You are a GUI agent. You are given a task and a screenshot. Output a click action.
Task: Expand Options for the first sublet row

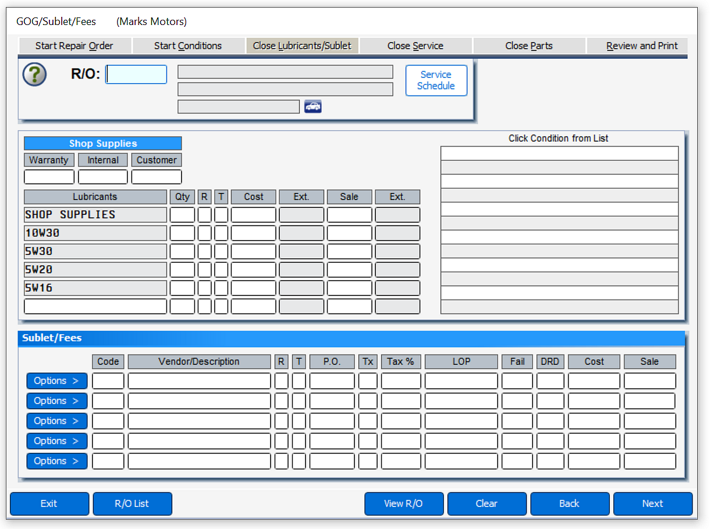click(x=56, y=381)
